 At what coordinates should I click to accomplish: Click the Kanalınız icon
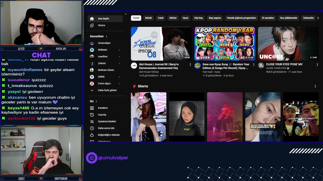pos(92,108)
